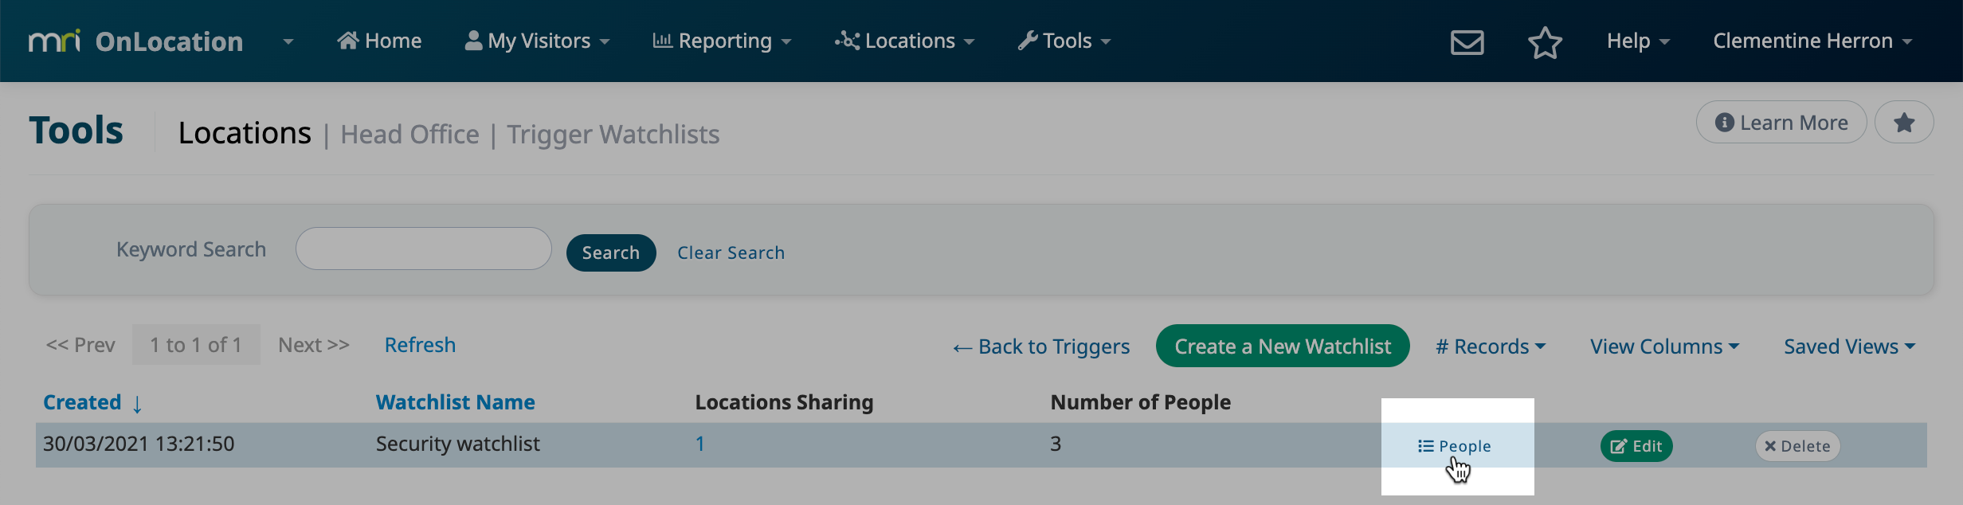Screen dimensions: 1963x505
Task: Click the Number of People value 3
Action: click(x=1056, y=444)
